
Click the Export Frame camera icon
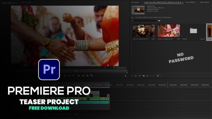tap(88, 75)
